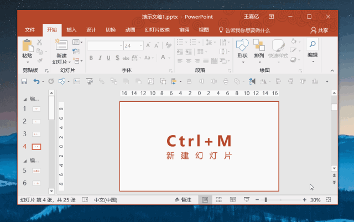Viewport: 354px width, 222px height.
Task: Click the Paste (粘贴) clipboard icon
Action: pyautogui.click(x=27, y=45)
